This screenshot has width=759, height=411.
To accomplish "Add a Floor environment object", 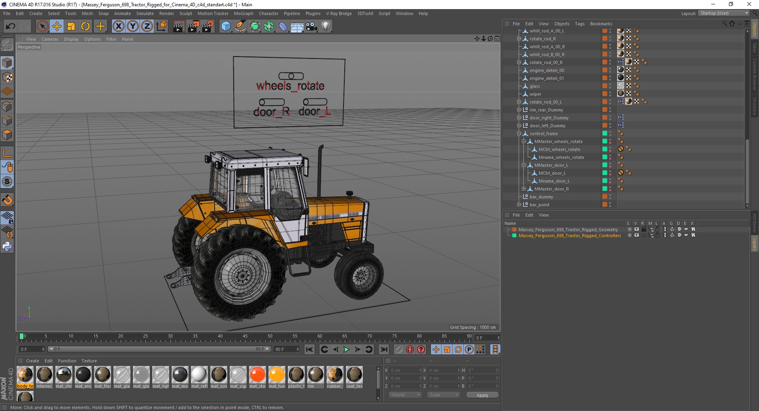I will click(x=297, y=26).
